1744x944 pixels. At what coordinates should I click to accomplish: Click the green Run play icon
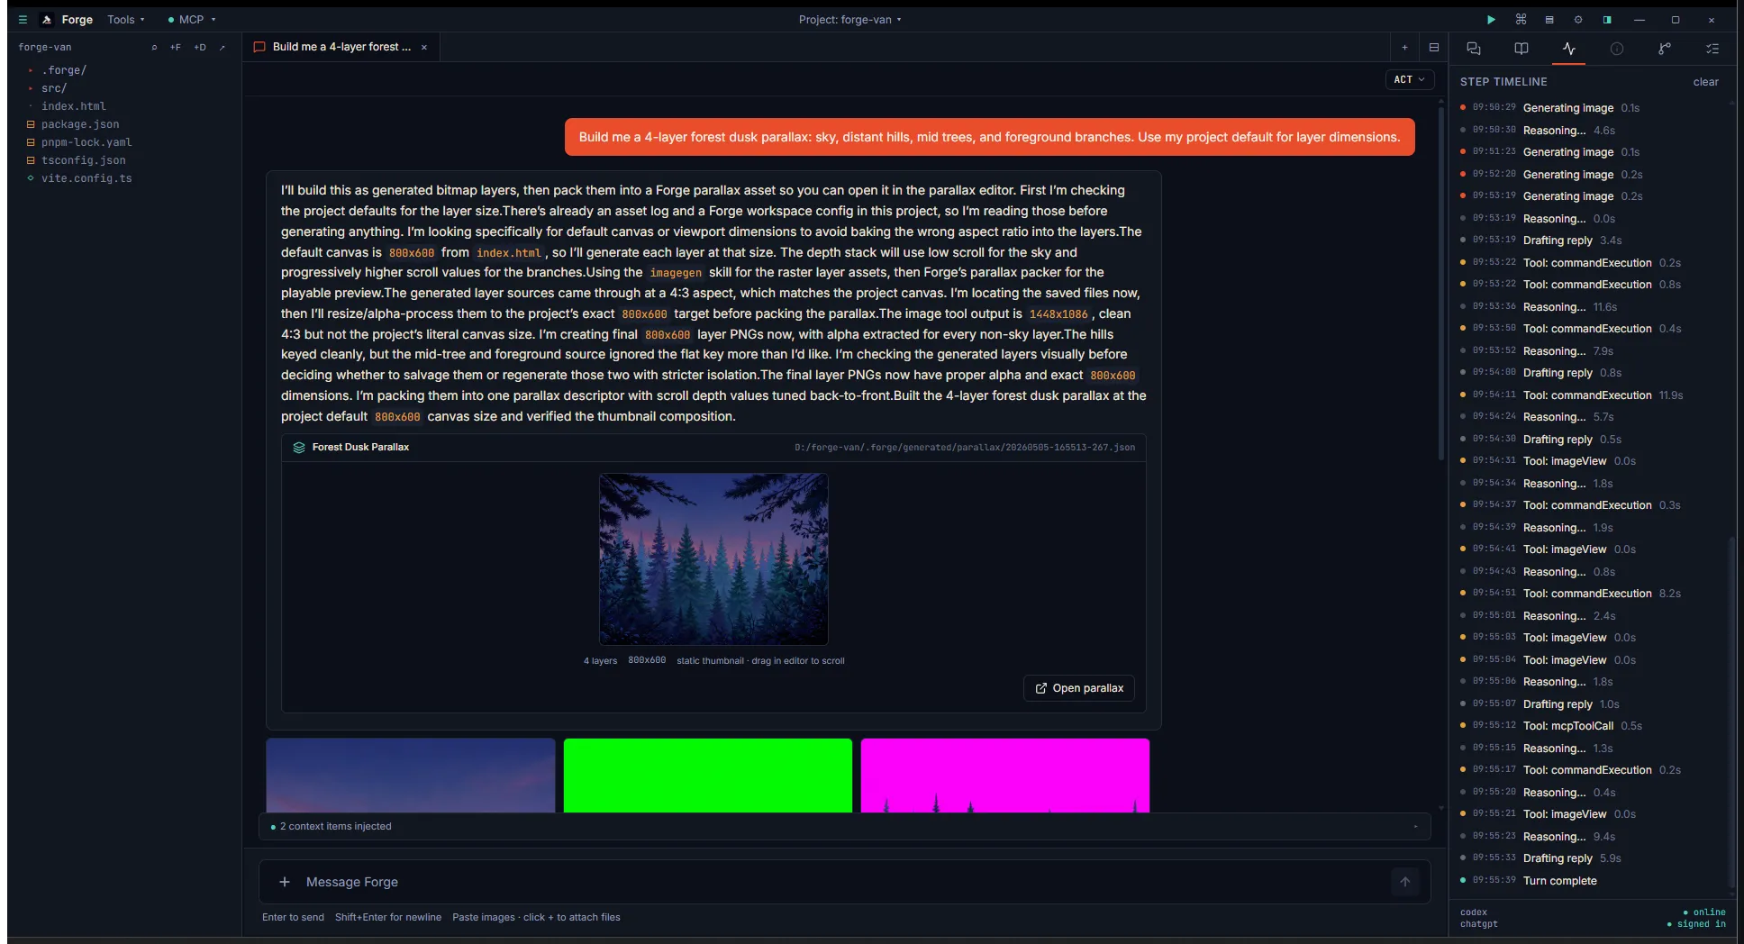1491,19
